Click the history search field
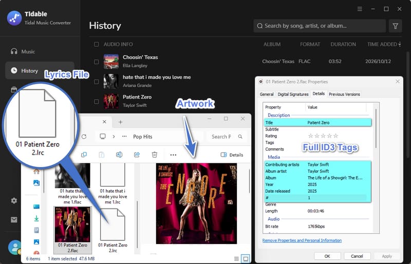Viewport: 411px width, 264px height. [x=320, y=26]
